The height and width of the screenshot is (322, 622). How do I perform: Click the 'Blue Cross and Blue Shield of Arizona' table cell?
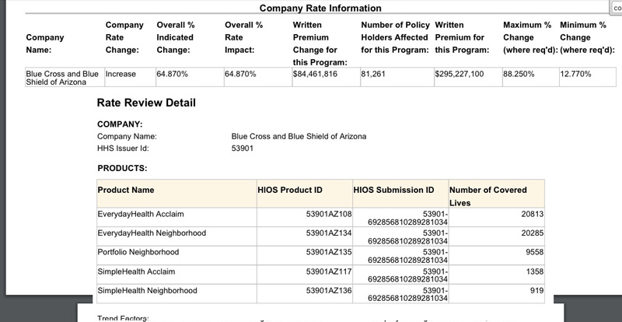pos(64,78)
